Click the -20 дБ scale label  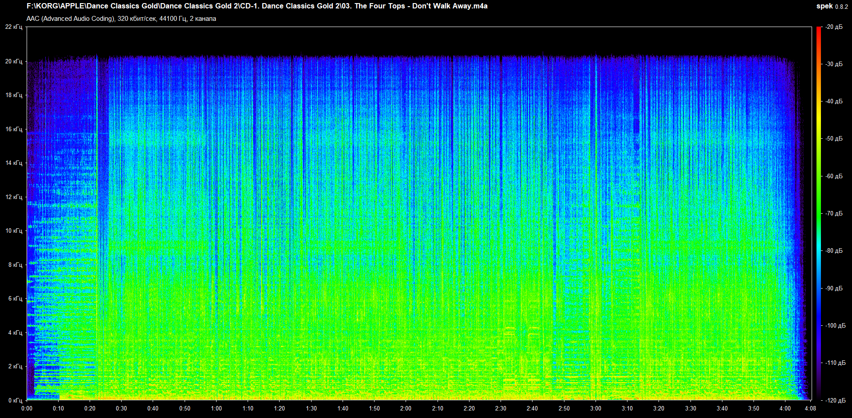point(834,27)
